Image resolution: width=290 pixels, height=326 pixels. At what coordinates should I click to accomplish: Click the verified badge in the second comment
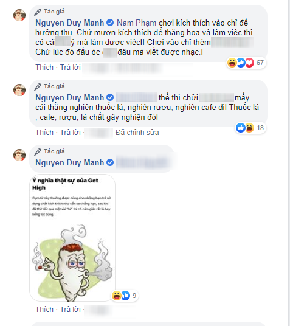pos(110,97)
